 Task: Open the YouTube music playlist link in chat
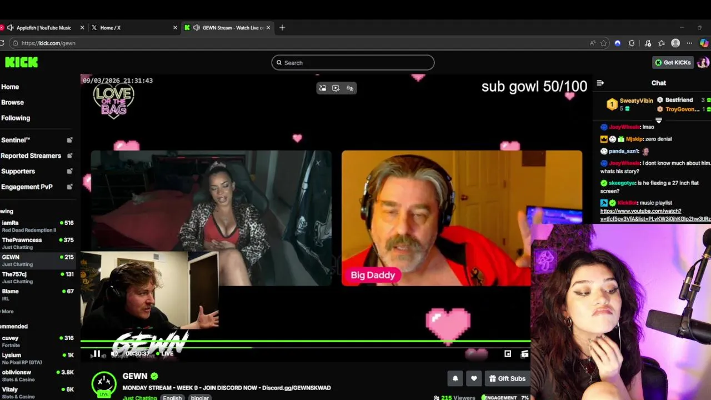655,214
